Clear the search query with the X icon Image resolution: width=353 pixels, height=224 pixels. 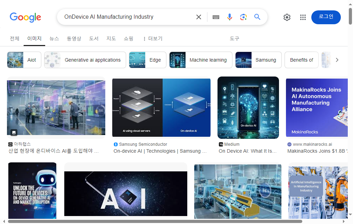click(199, 17)
